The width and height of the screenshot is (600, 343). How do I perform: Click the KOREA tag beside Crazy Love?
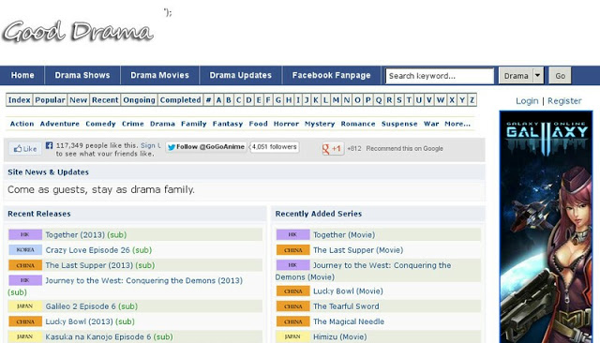[25, 249]
